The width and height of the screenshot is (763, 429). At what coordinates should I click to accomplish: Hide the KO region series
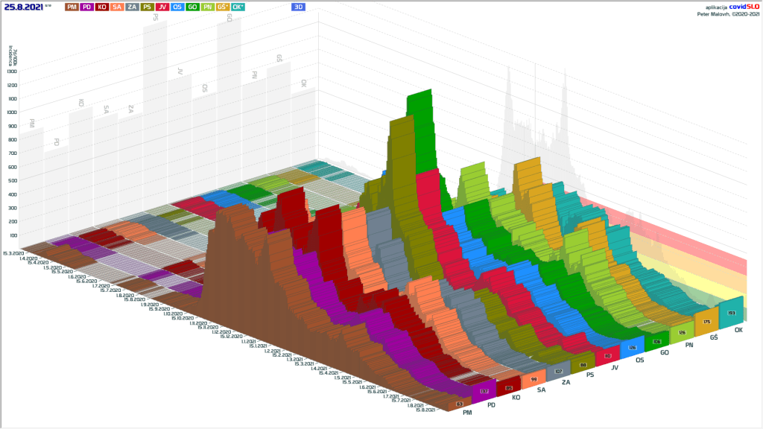102,7
